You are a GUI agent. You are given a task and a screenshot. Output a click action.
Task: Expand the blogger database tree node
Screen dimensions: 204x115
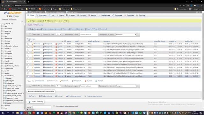point(2,34)
